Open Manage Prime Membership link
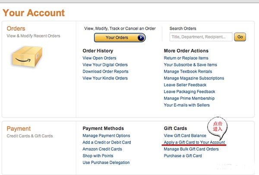 click(189, 99)
